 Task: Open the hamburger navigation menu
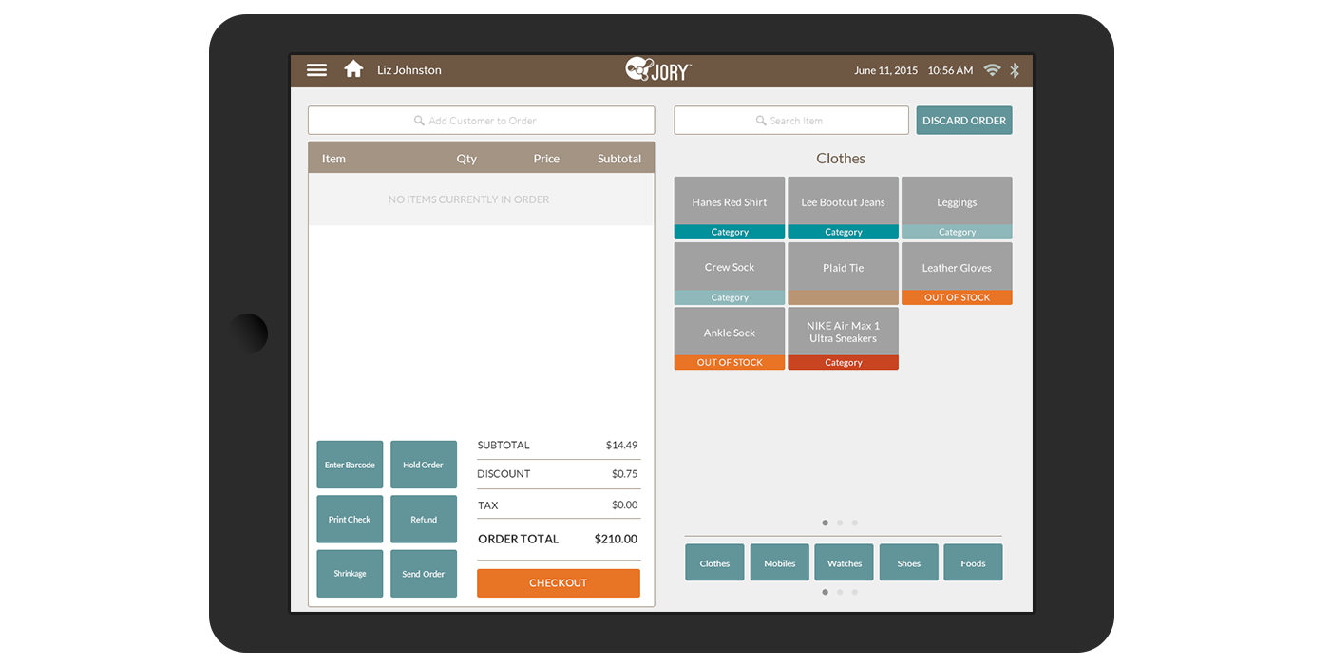(x=315, y=69)
